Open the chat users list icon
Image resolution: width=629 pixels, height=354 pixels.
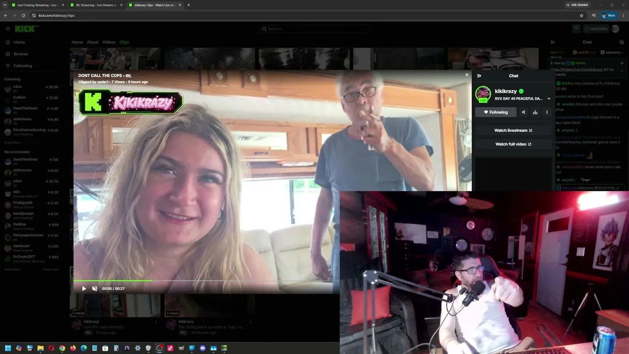click(622, 42)
